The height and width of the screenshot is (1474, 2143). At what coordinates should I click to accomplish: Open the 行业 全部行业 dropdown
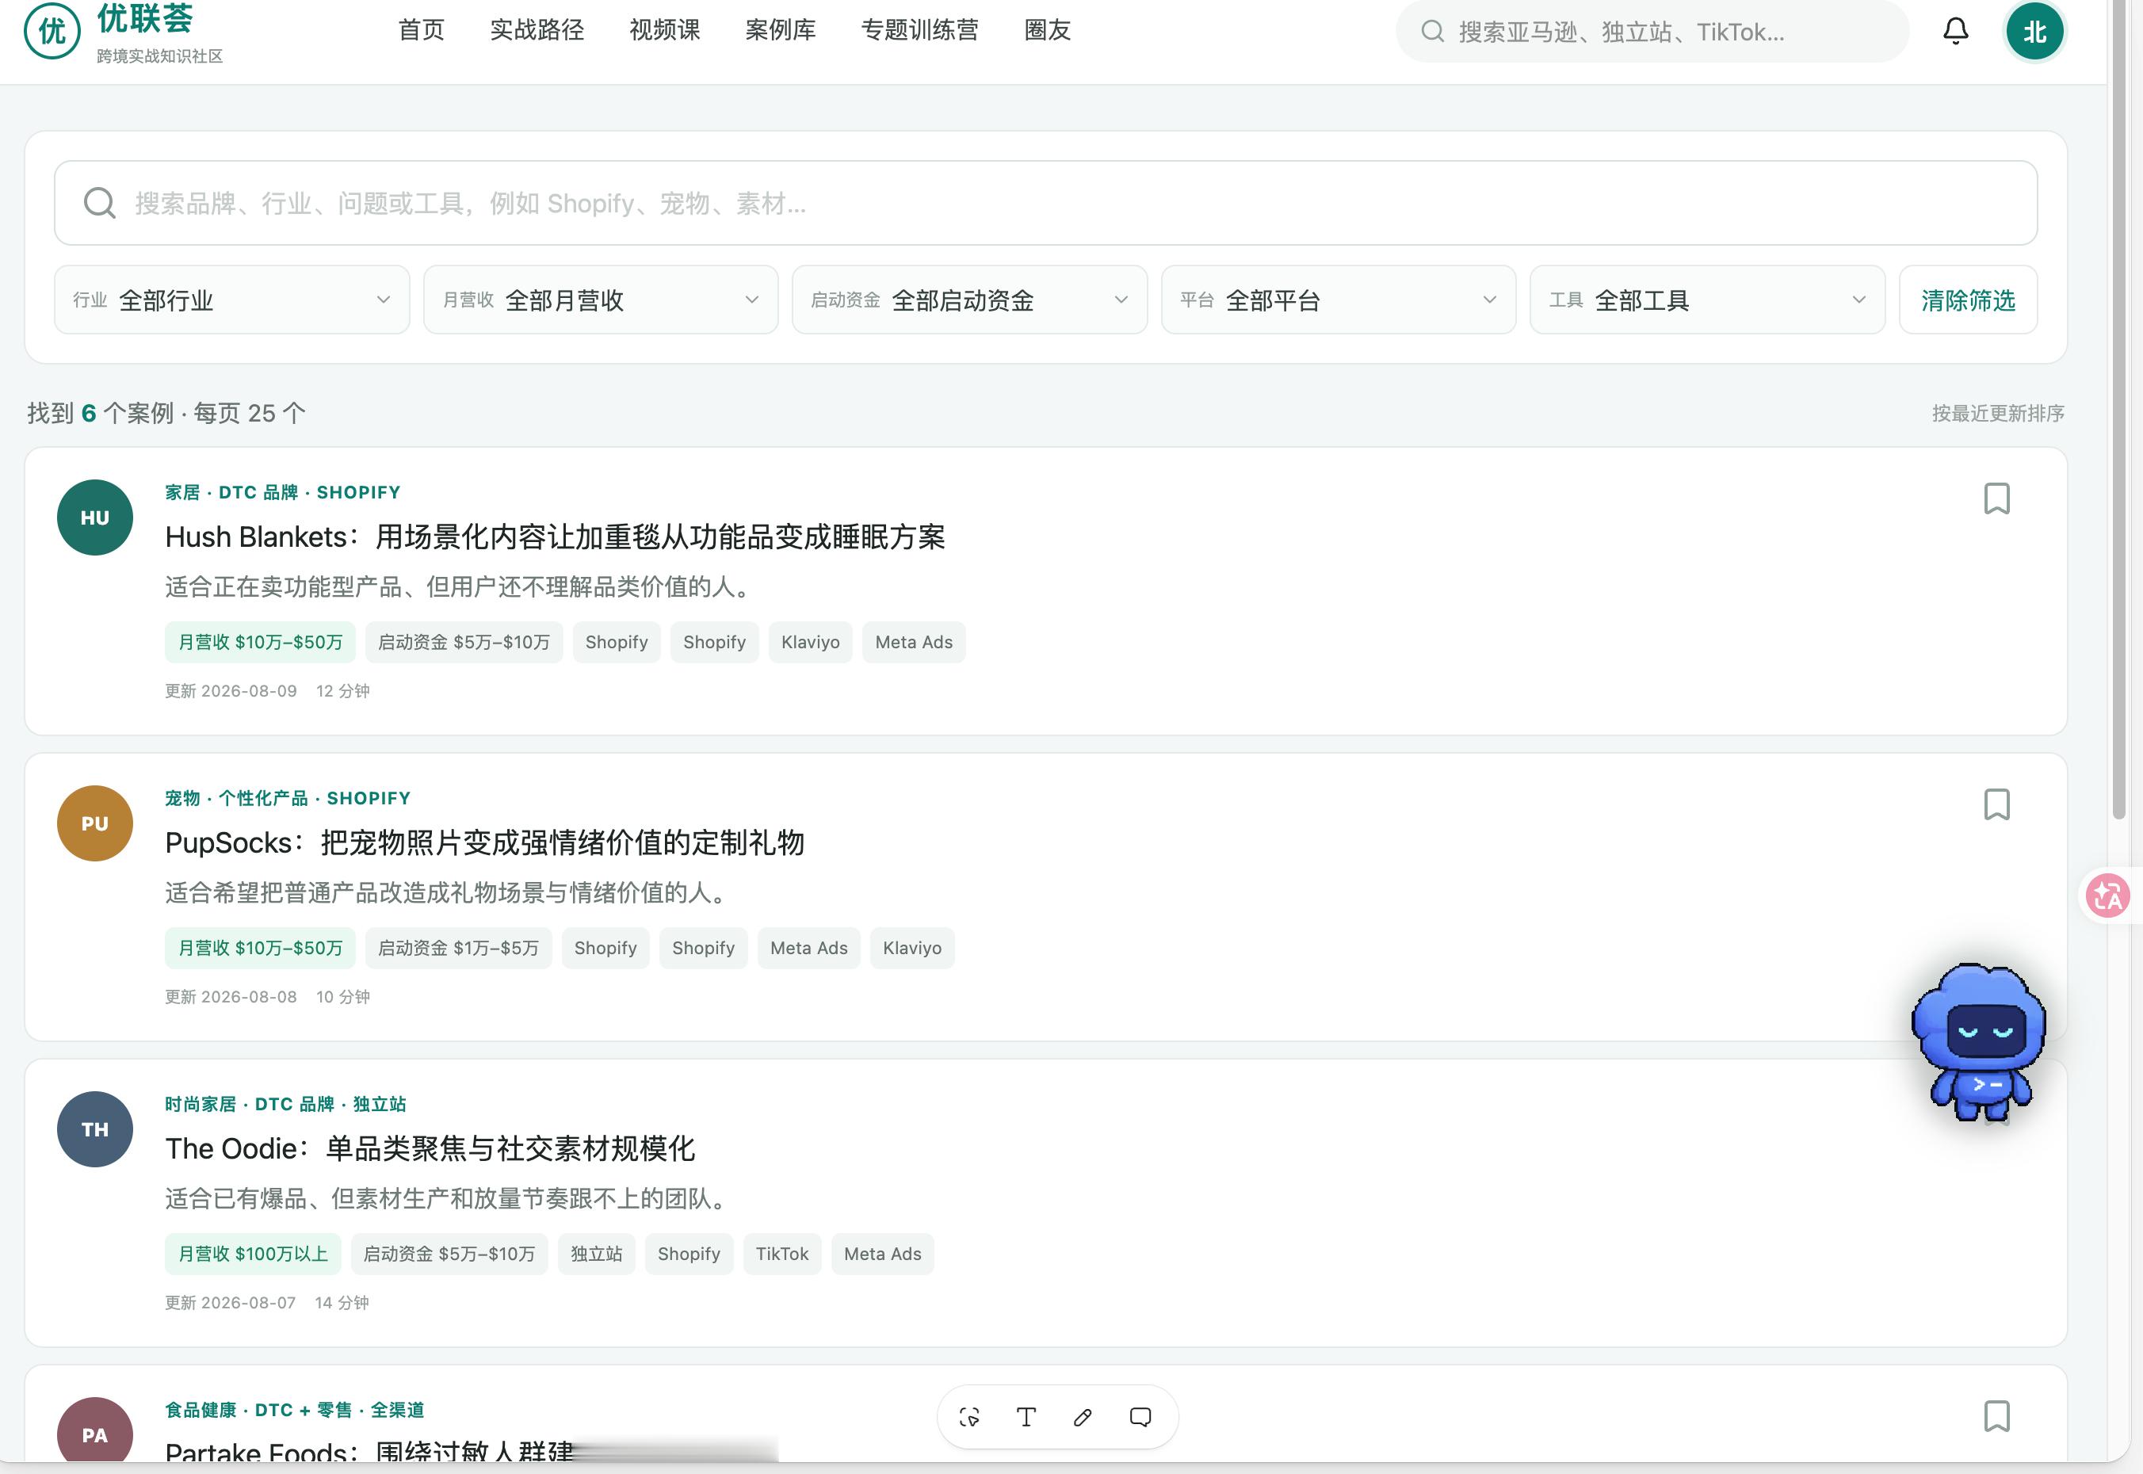(232, 300)
